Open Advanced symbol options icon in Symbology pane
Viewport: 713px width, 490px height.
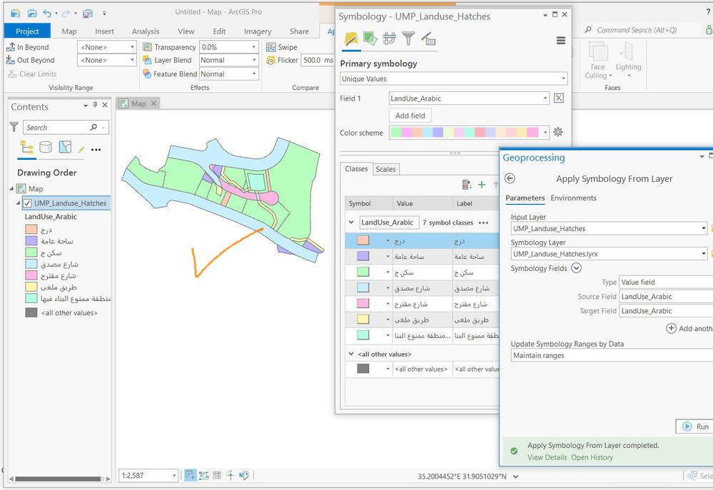pos(428,39)
